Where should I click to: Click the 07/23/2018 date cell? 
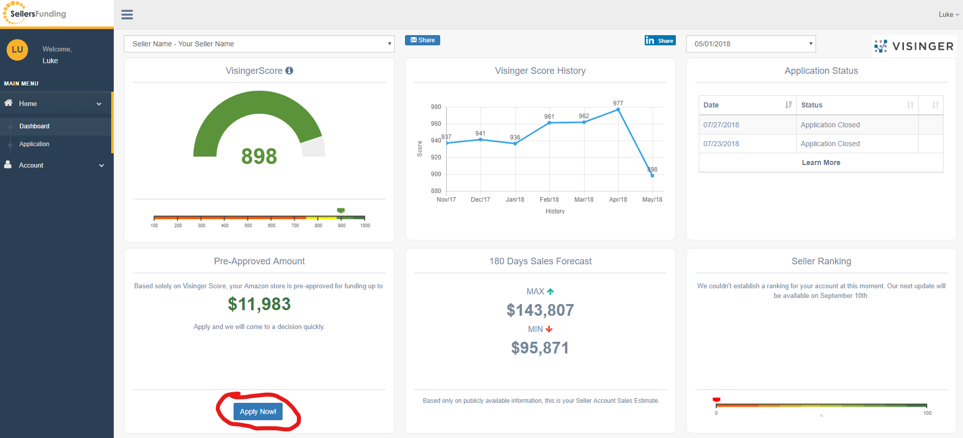point(747,144)
